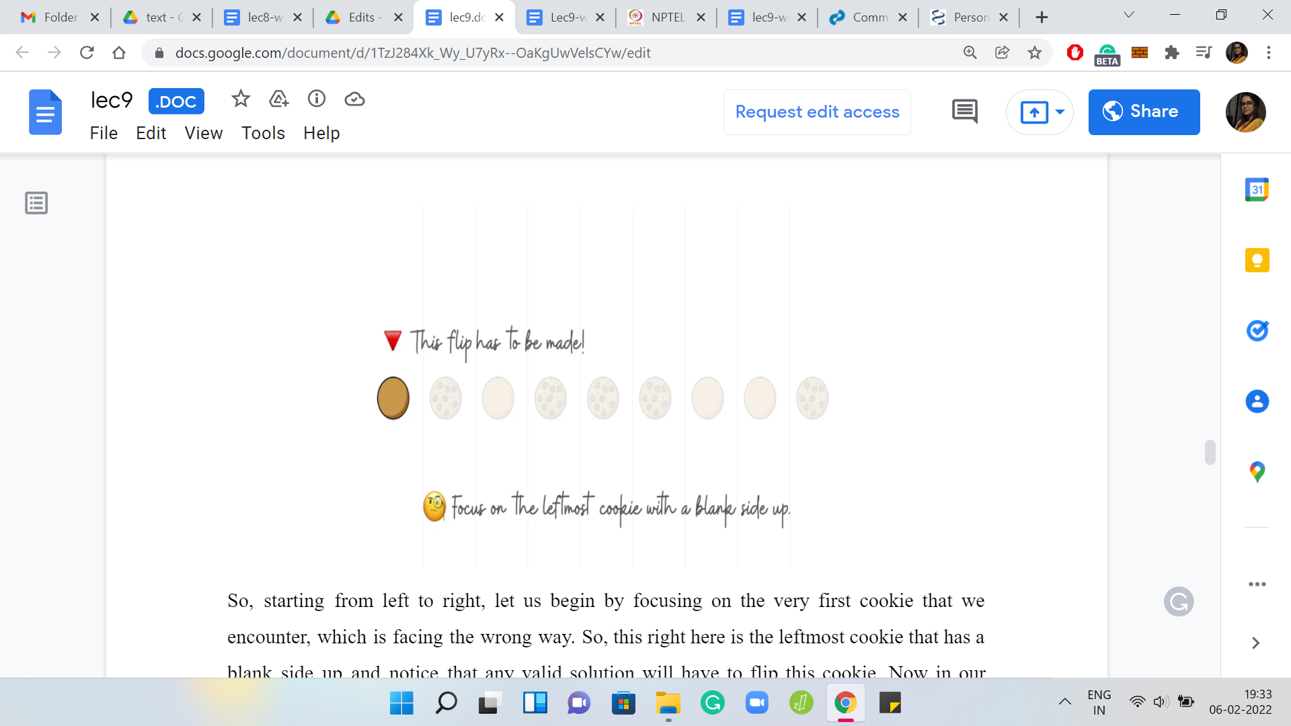Hide the side panel arrow
1291x726 pixels.
coord(1255,643)
